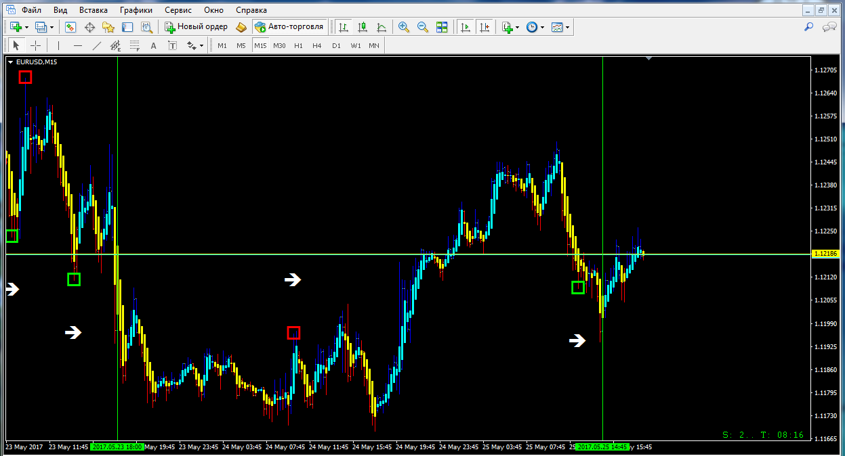Switch timeframe to H1

pyautogui.click(x=298, y=45)
